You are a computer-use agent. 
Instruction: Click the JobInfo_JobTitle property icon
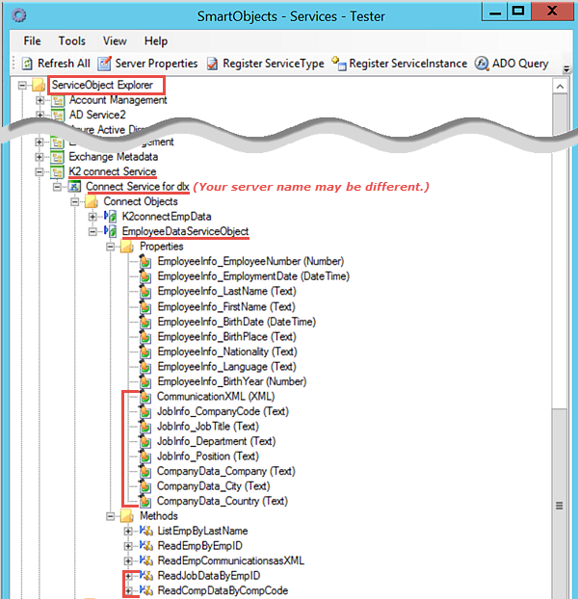tap(145, 426)
